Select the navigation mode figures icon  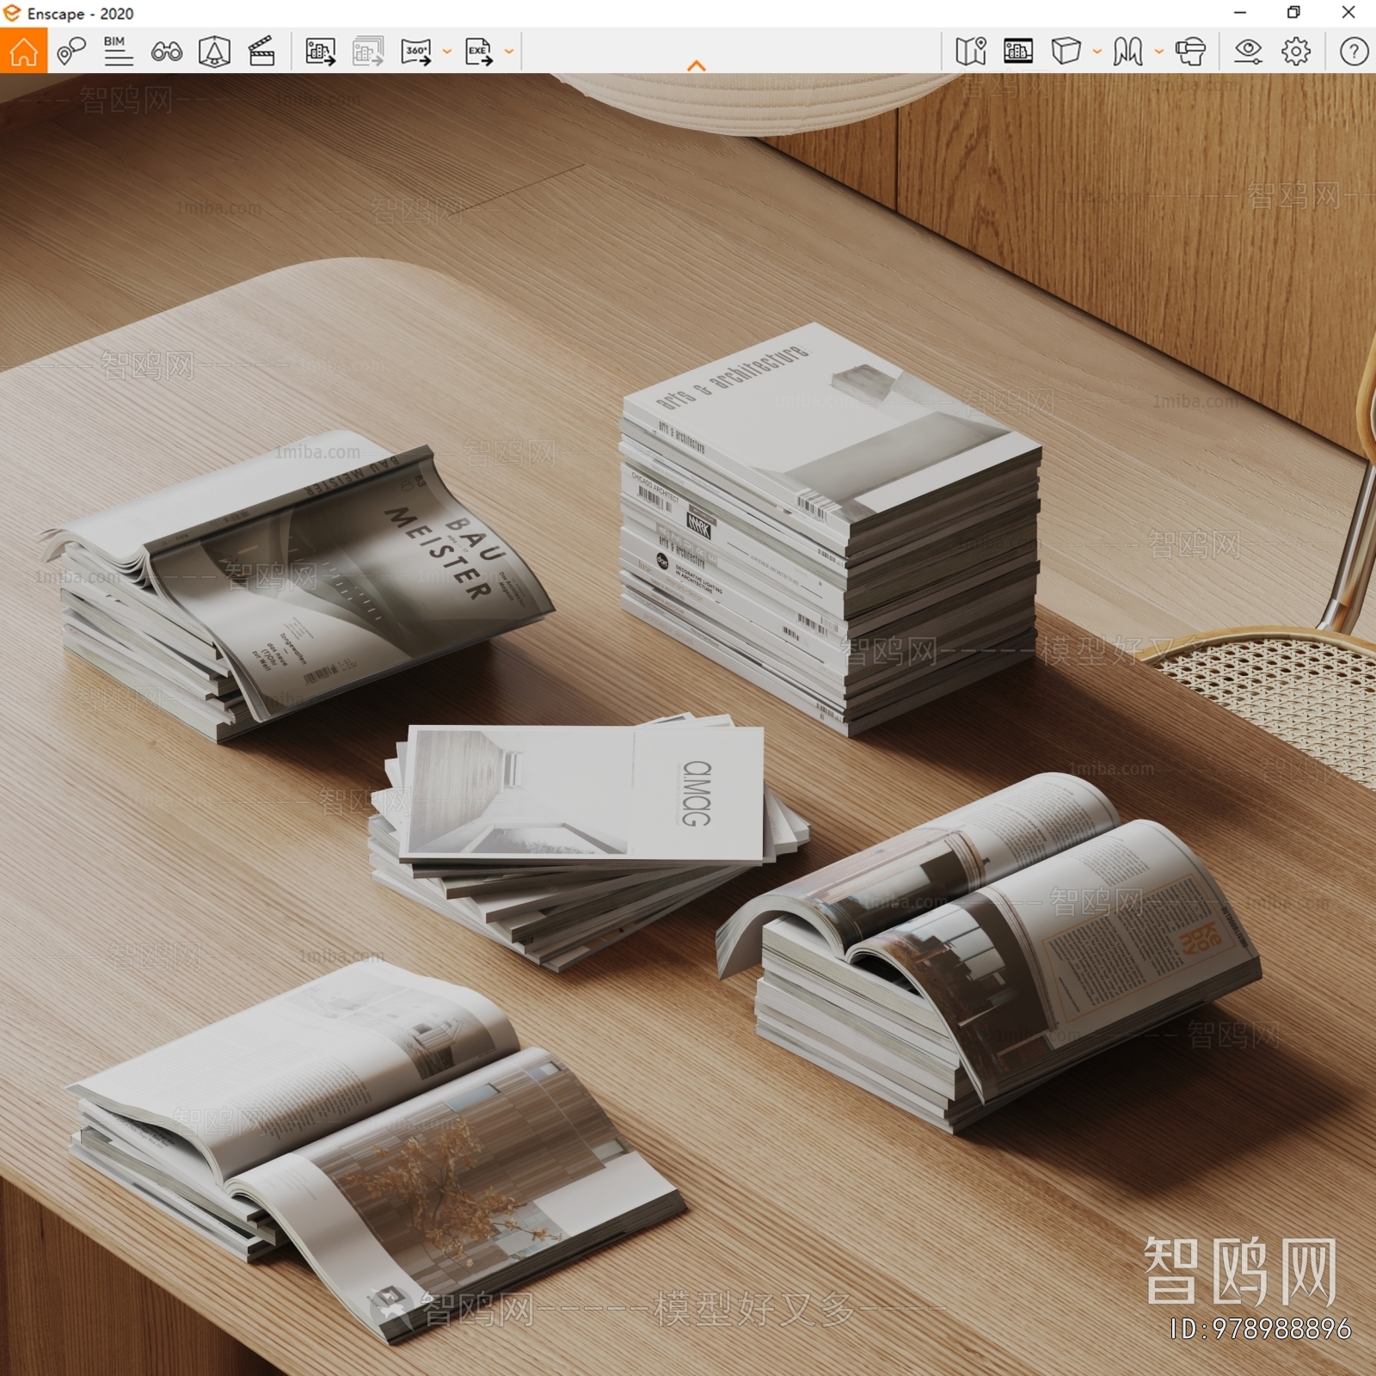pos(1127,52)
